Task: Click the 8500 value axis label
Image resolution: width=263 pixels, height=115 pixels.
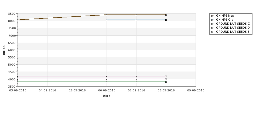Action: (x=12, y=14)
